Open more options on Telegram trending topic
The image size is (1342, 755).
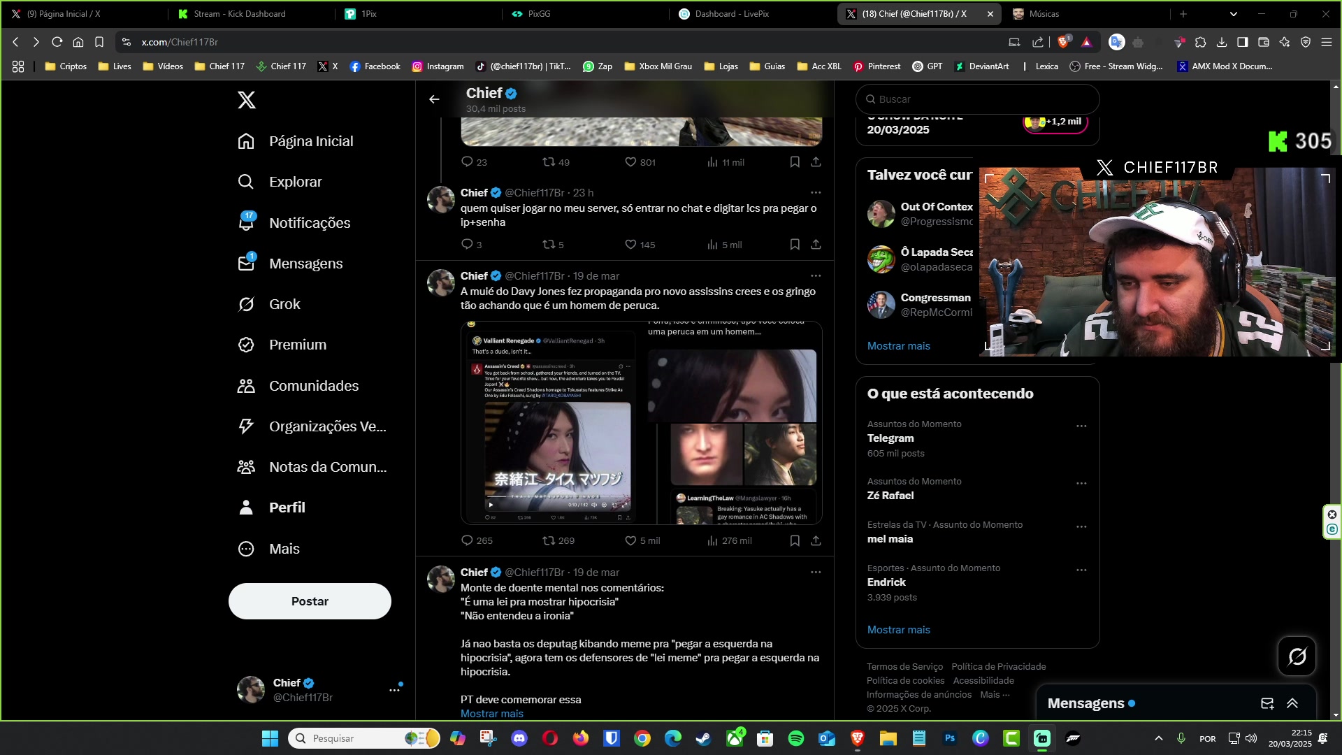point(1081,426)
